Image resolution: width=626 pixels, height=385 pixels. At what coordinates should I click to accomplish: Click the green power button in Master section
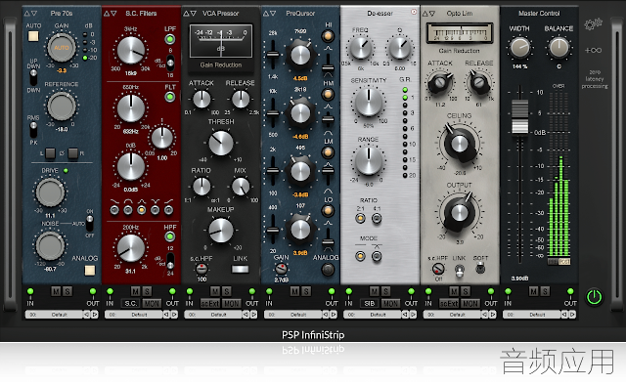[x=594, y=297]
